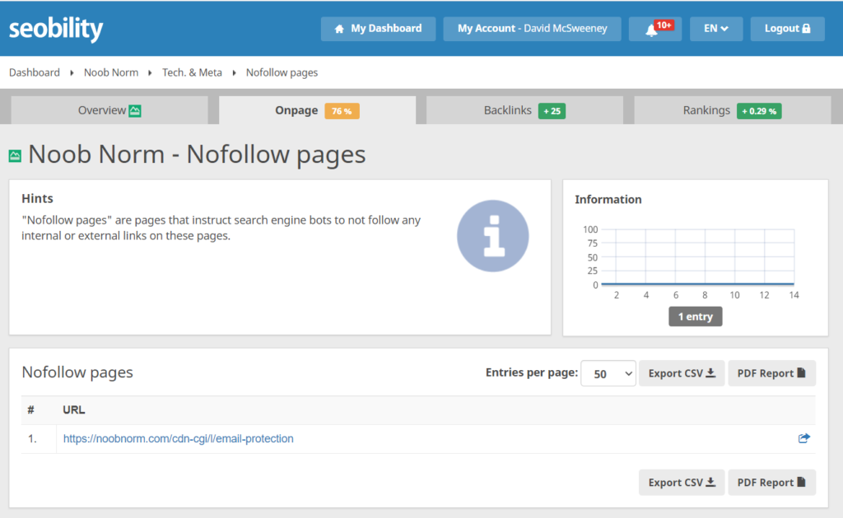Click the Hints heading

(x=37, y=199)
